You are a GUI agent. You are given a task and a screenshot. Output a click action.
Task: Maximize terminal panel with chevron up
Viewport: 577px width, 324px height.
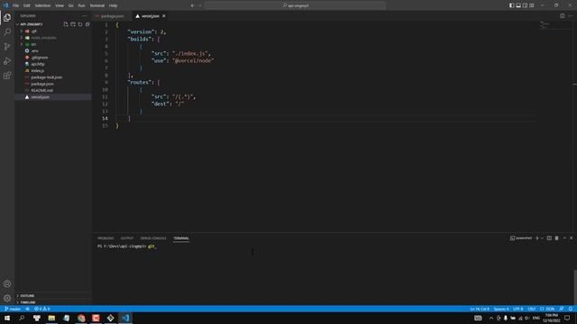[x=564, y=238]
